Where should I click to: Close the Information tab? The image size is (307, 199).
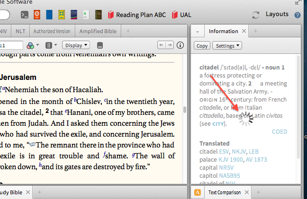pos(244,31)
